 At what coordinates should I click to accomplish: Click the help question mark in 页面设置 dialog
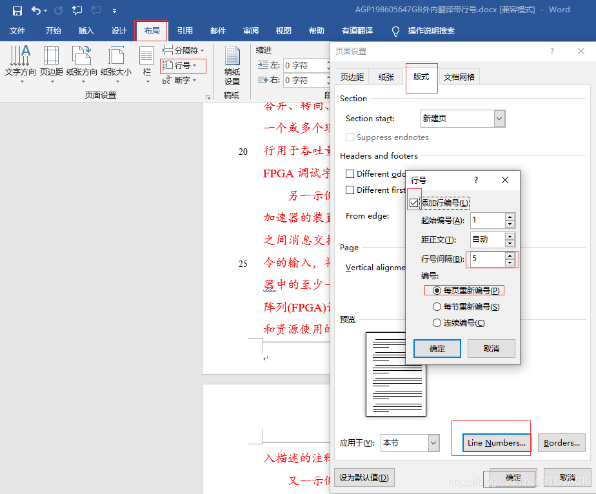[552, 51]
